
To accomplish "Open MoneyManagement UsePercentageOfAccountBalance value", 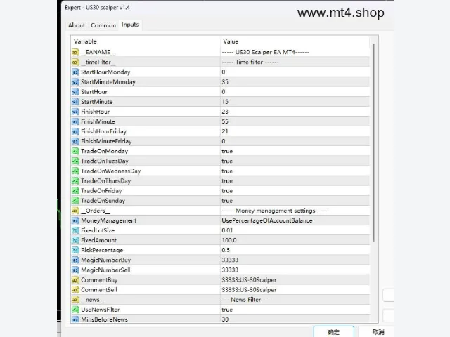I will (267, 220).
